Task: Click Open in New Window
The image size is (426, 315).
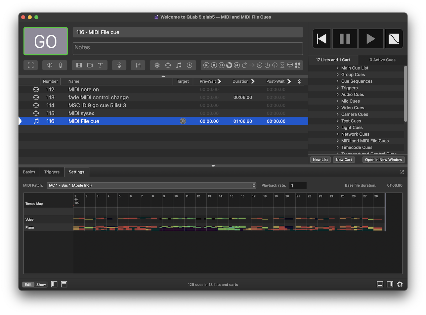Action: coord(383,159)
